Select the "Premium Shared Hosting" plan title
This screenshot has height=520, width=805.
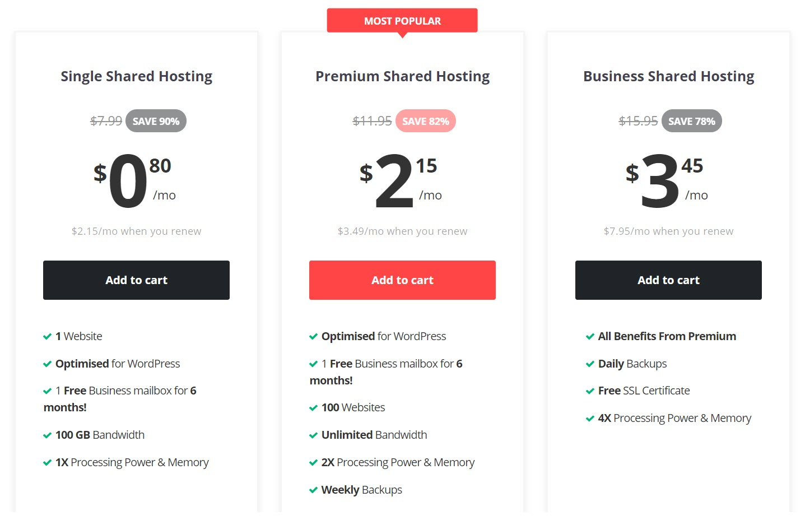402,76
